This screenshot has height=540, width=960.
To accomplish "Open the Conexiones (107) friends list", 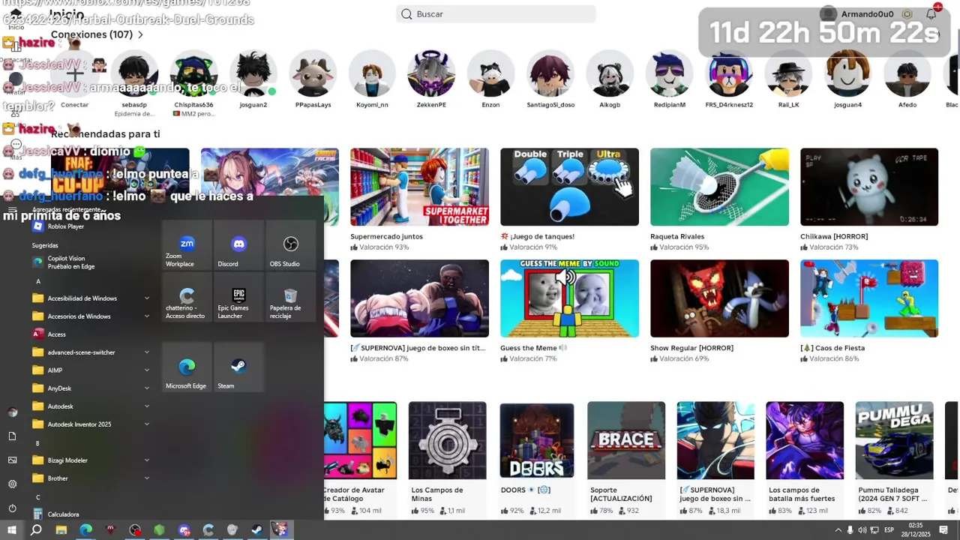I will 97,34.
